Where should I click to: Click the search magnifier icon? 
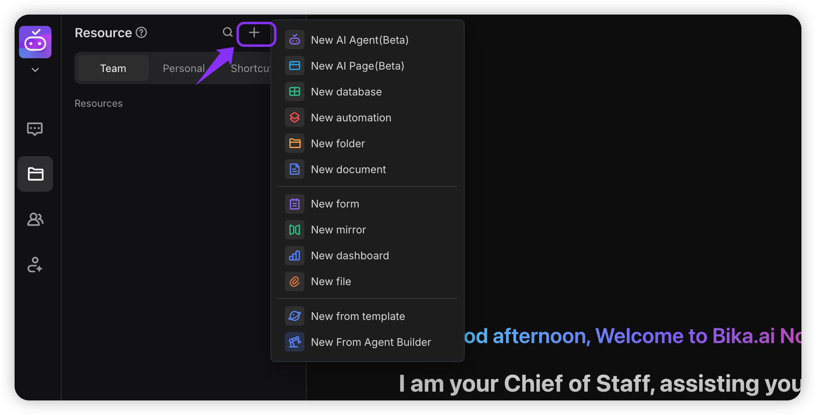(228, 32)
